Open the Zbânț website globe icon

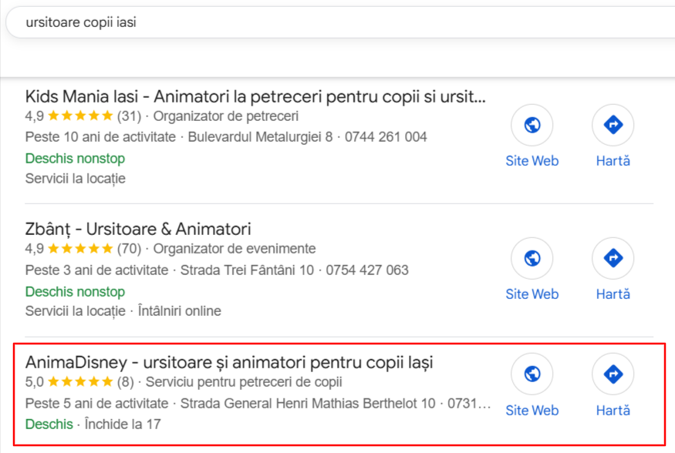pyautogui.click(x=532, y=258)
